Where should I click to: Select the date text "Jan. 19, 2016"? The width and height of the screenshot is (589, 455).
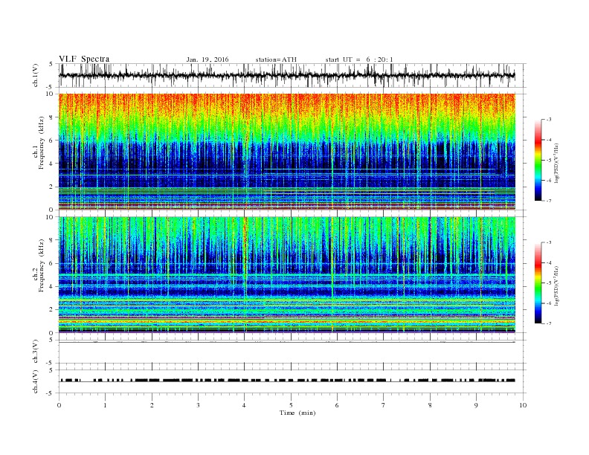pos(207,59)
